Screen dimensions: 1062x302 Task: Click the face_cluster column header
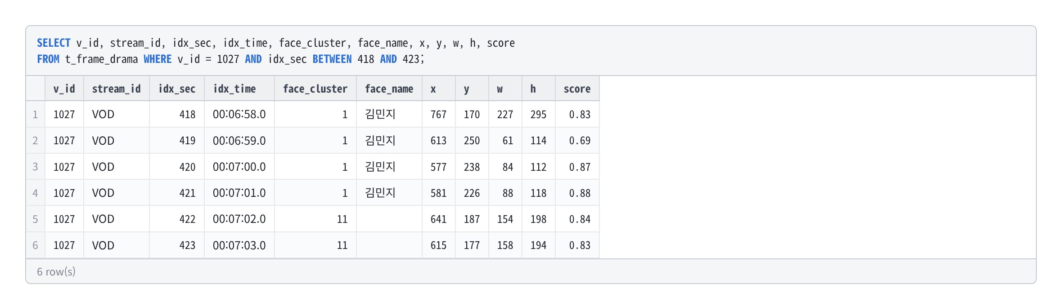tap(315, 89)
